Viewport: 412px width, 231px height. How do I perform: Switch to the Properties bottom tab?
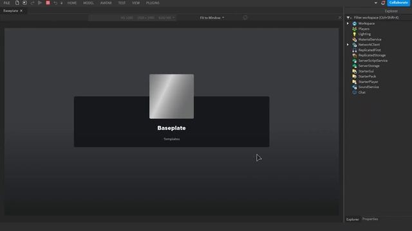click(370, 219)
